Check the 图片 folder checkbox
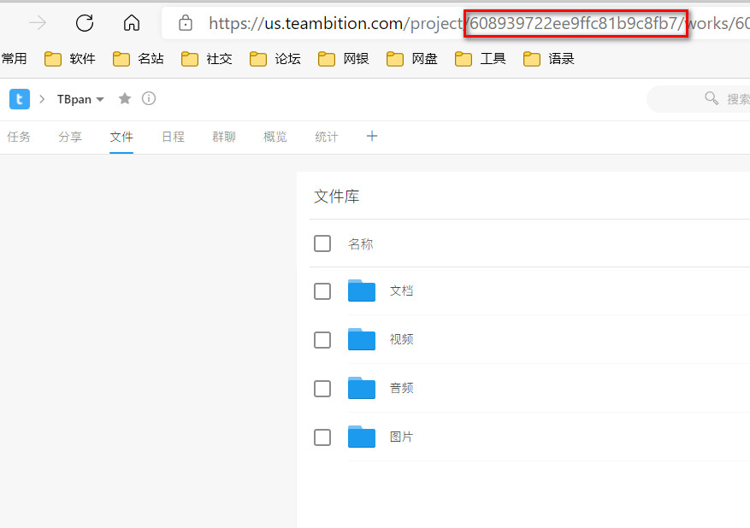Image resolution: width=750 pixels, height=528 pixels. pyautogui.click(x=322, y=437)
